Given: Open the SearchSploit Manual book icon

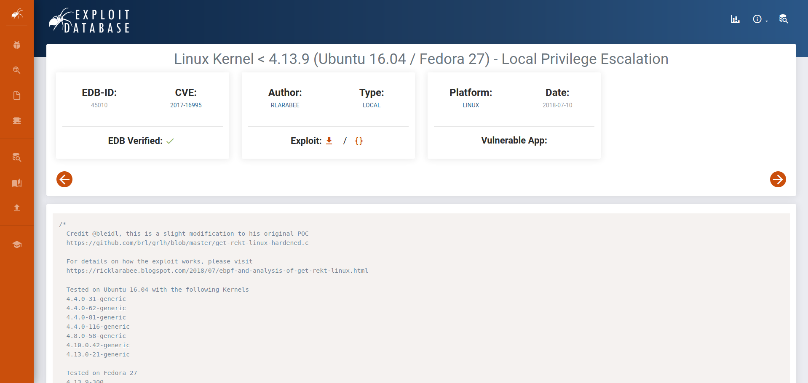Looking at the screenshot, I should pos(17,183).
